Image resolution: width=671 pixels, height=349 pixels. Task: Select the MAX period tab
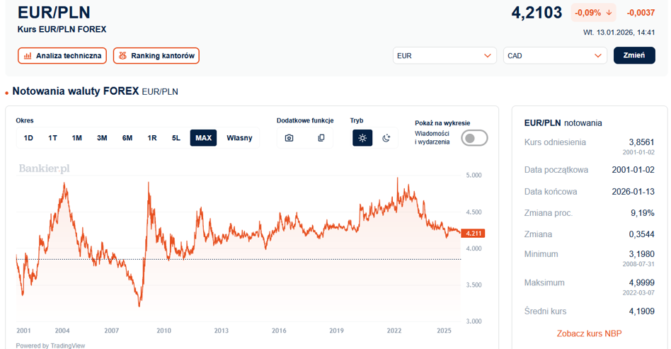tap(203, 138)
